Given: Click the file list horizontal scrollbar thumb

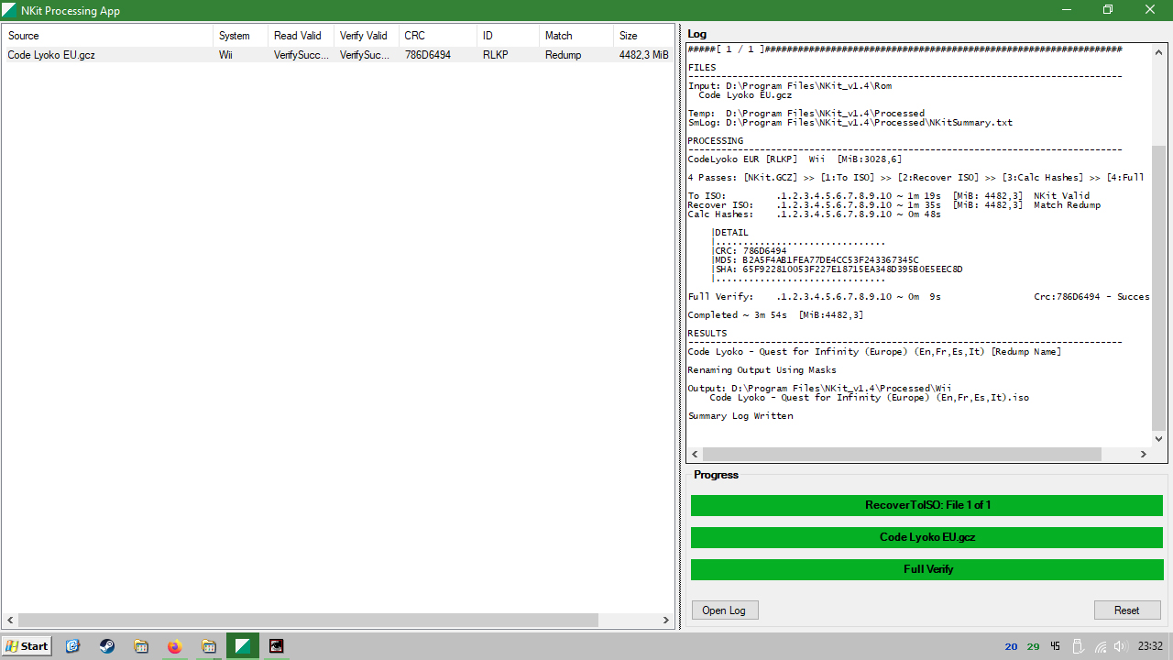Looking at the screenshot, I should point(308,621).
